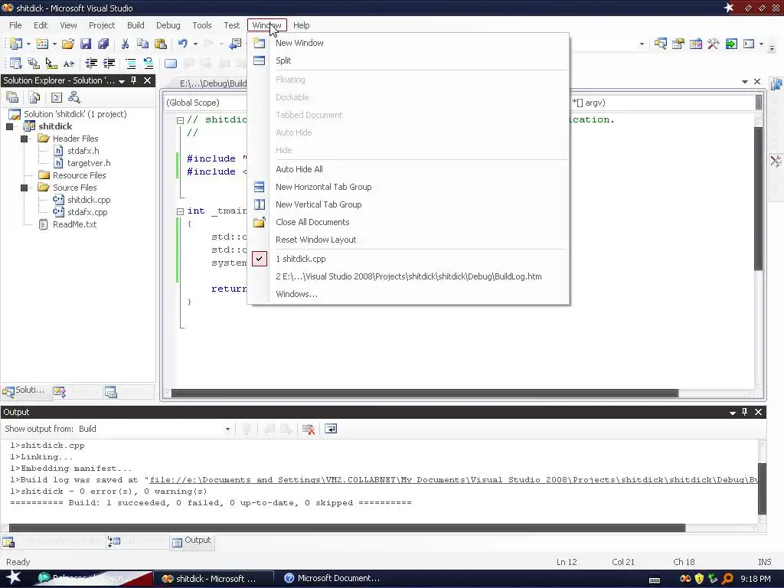784x588 pixels.
Task: Collapse the Source Files folder
Action: pyautogui.click(x=24, y=188)
